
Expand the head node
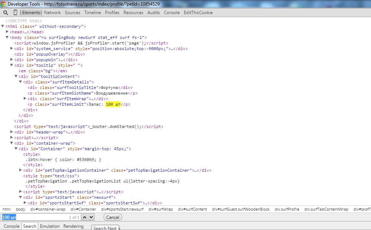pos(7,32)
